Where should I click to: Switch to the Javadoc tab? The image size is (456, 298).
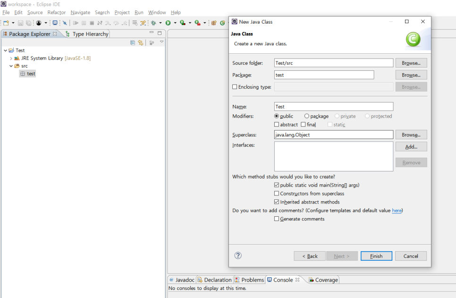click(182, 280)
